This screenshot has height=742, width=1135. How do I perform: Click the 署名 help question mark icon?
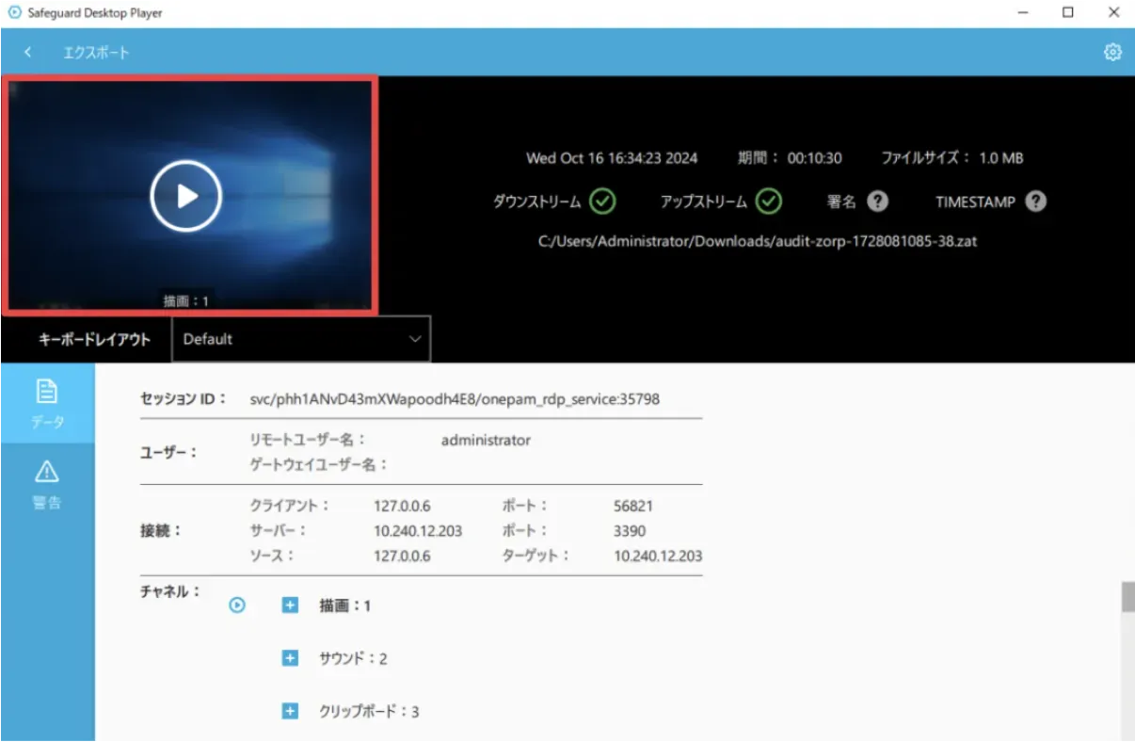(878, 201)
